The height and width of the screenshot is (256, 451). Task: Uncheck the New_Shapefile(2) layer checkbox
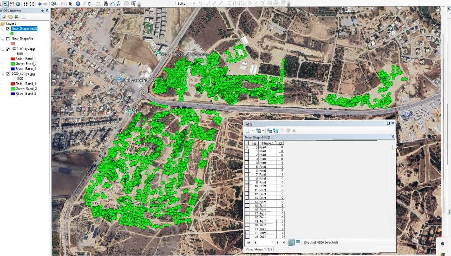pyautogui.click(x=8, y=28)
